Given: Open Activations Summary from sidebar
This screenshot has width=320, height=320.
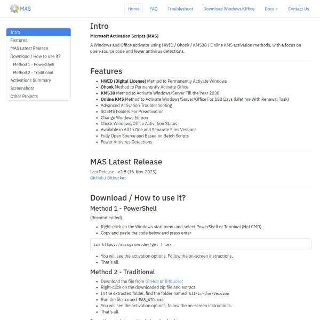Looking at the screenshot, I should 38,81.
